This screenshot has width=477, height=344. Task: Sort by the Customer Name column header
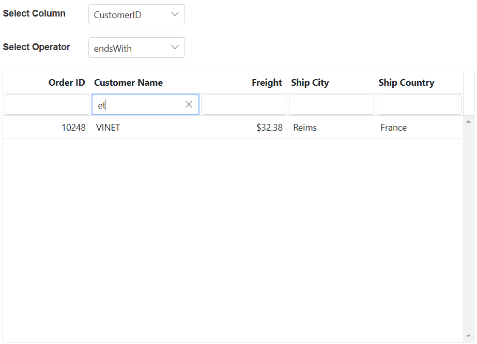[128, 83]
